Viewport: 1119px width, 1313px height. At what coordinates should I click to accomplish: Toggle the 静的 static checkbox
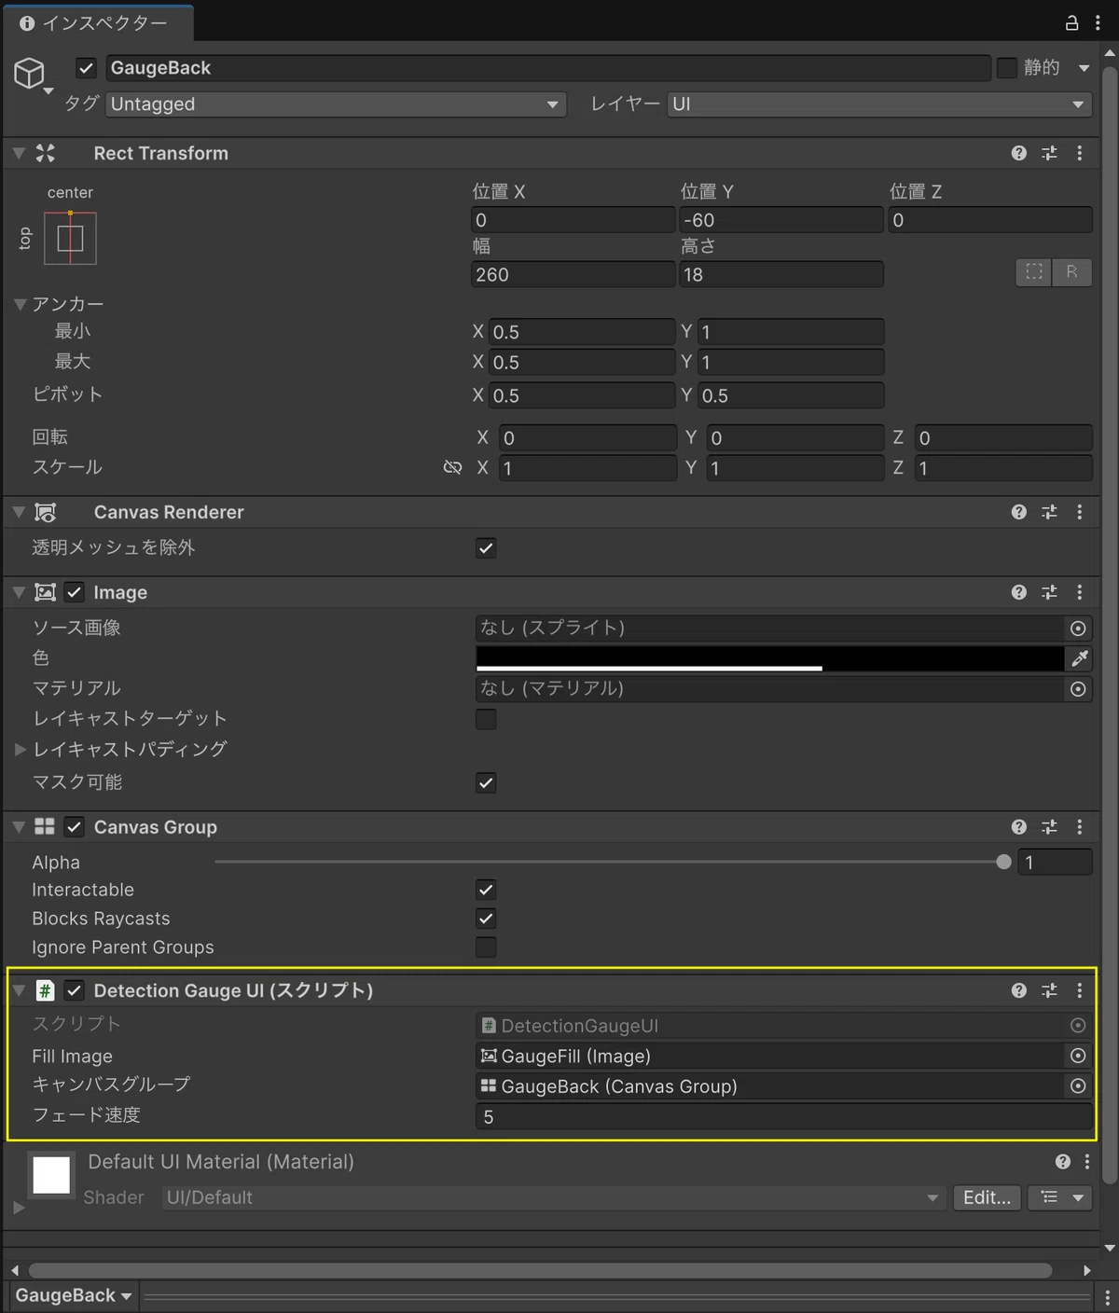point(1007,68)
